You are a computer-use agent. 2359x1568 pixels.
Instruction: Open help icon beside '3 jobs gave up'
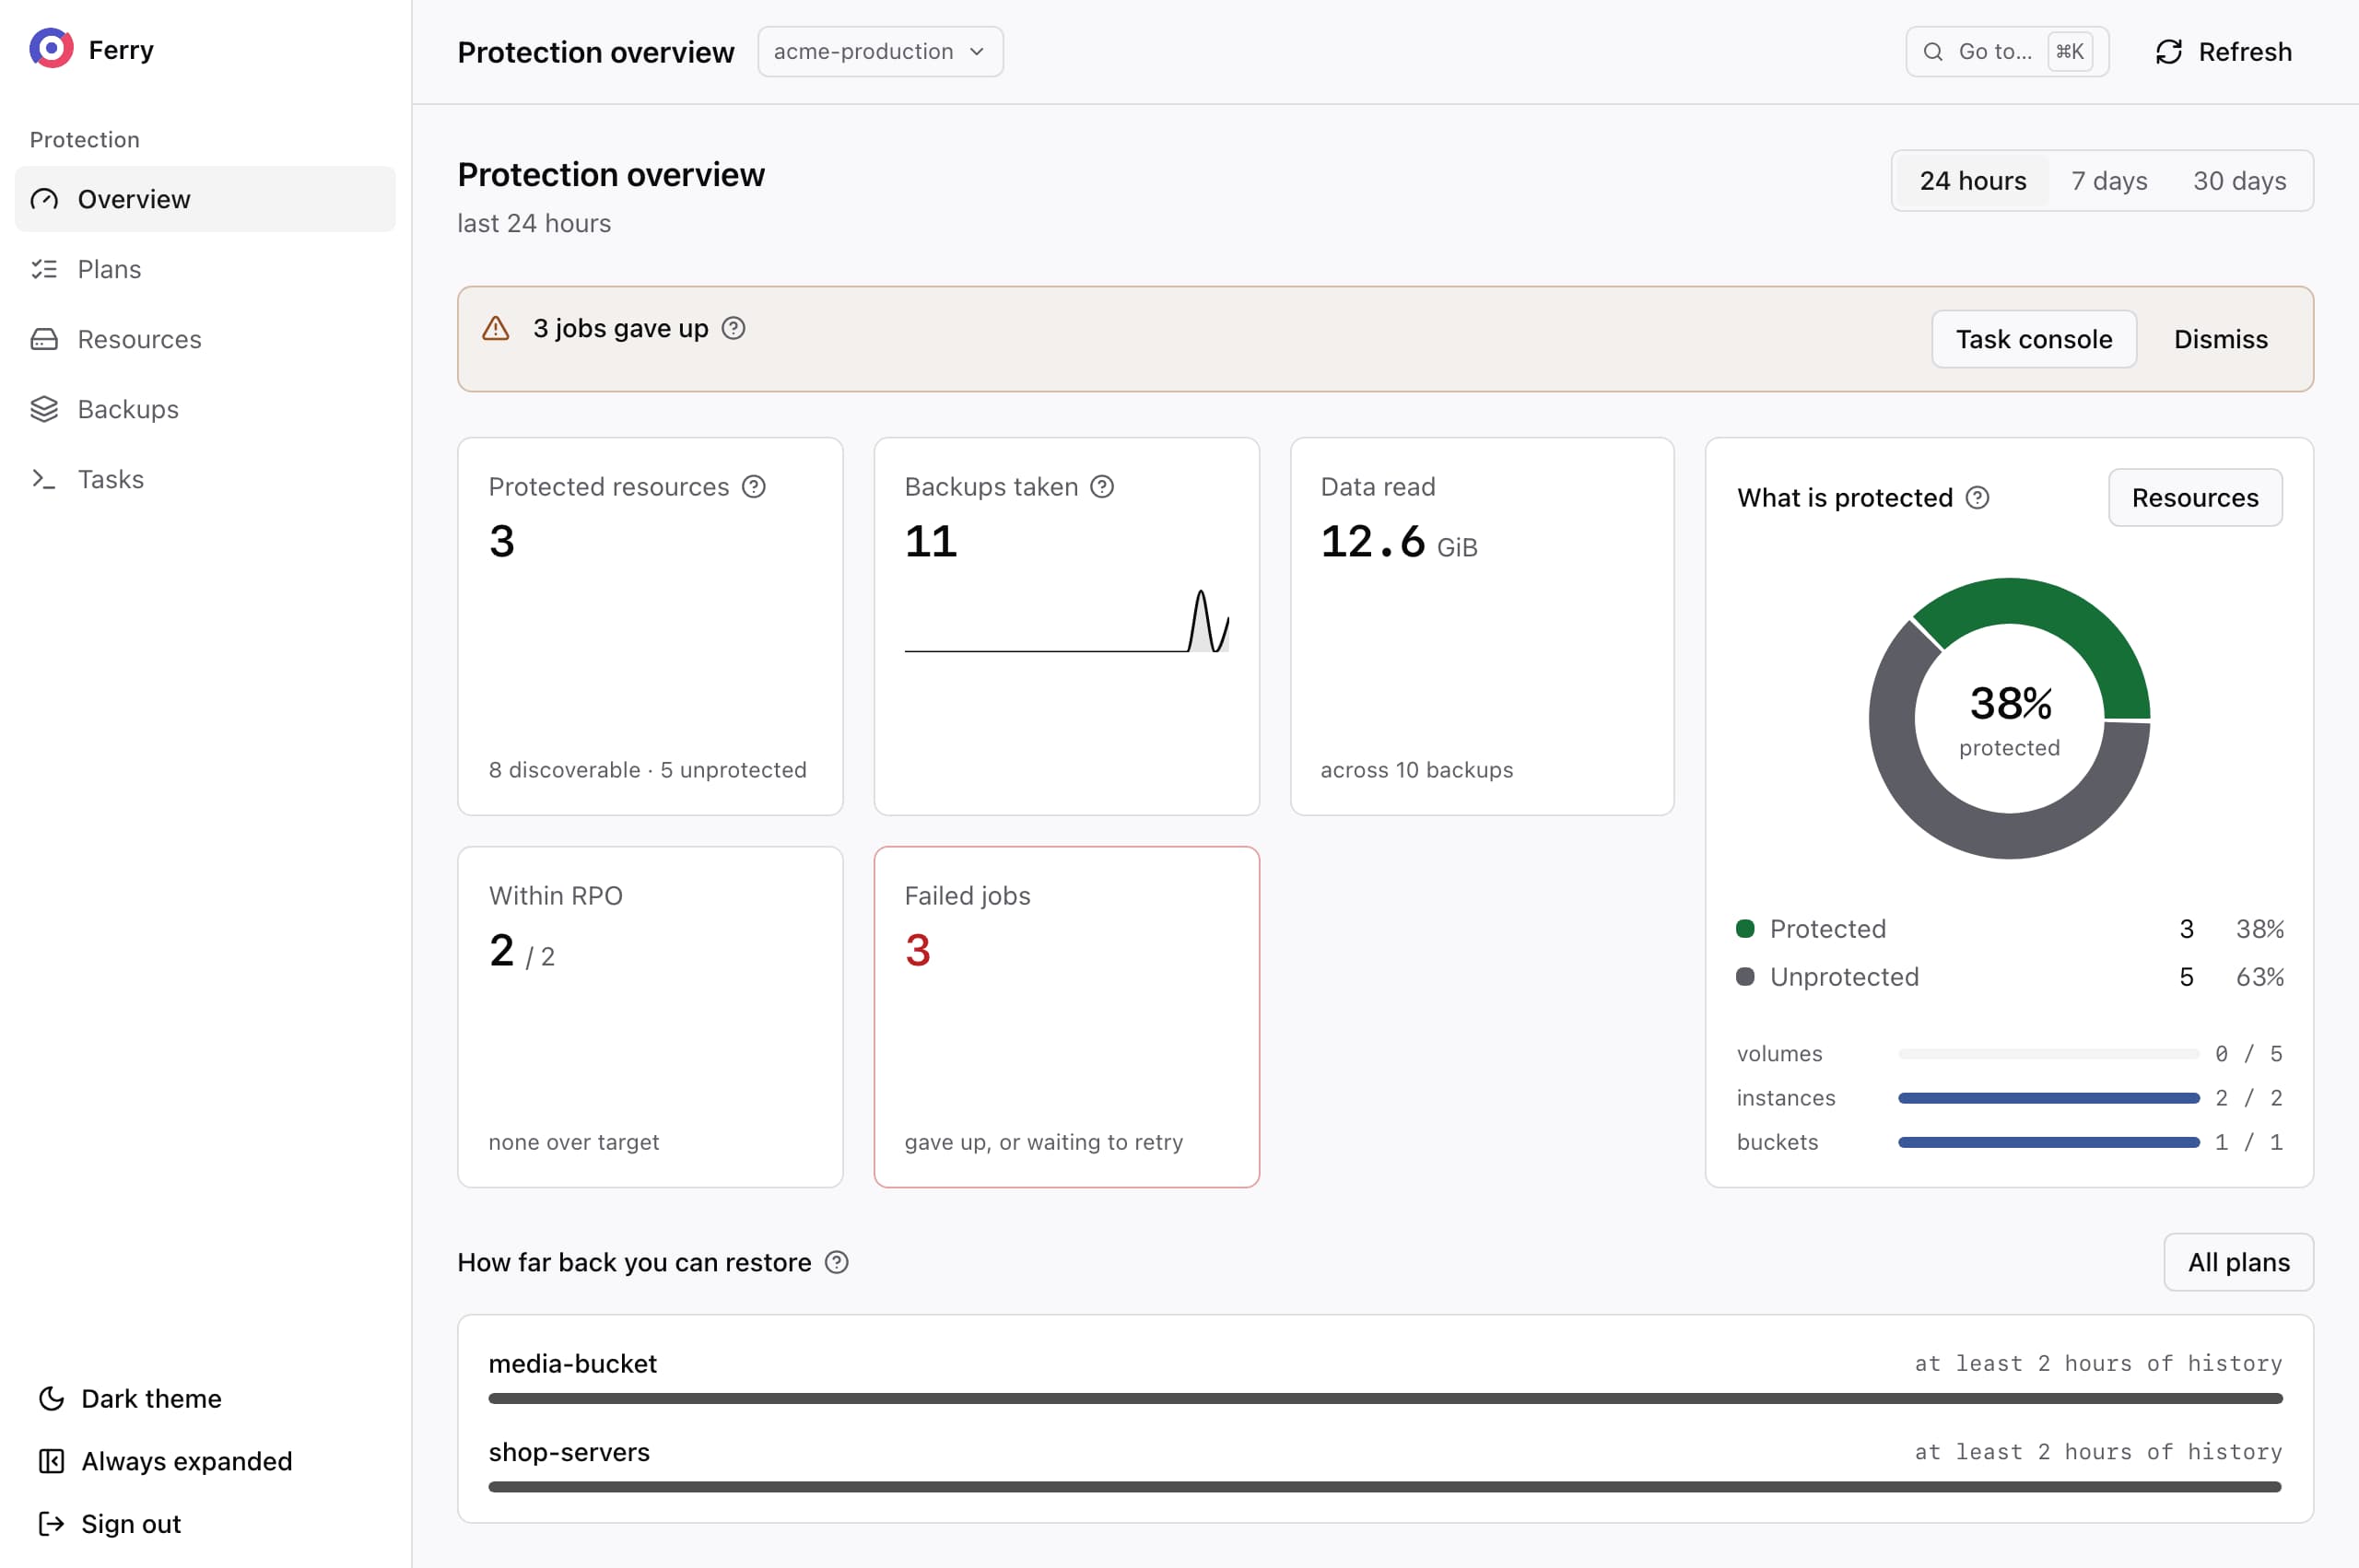point(733,328)
